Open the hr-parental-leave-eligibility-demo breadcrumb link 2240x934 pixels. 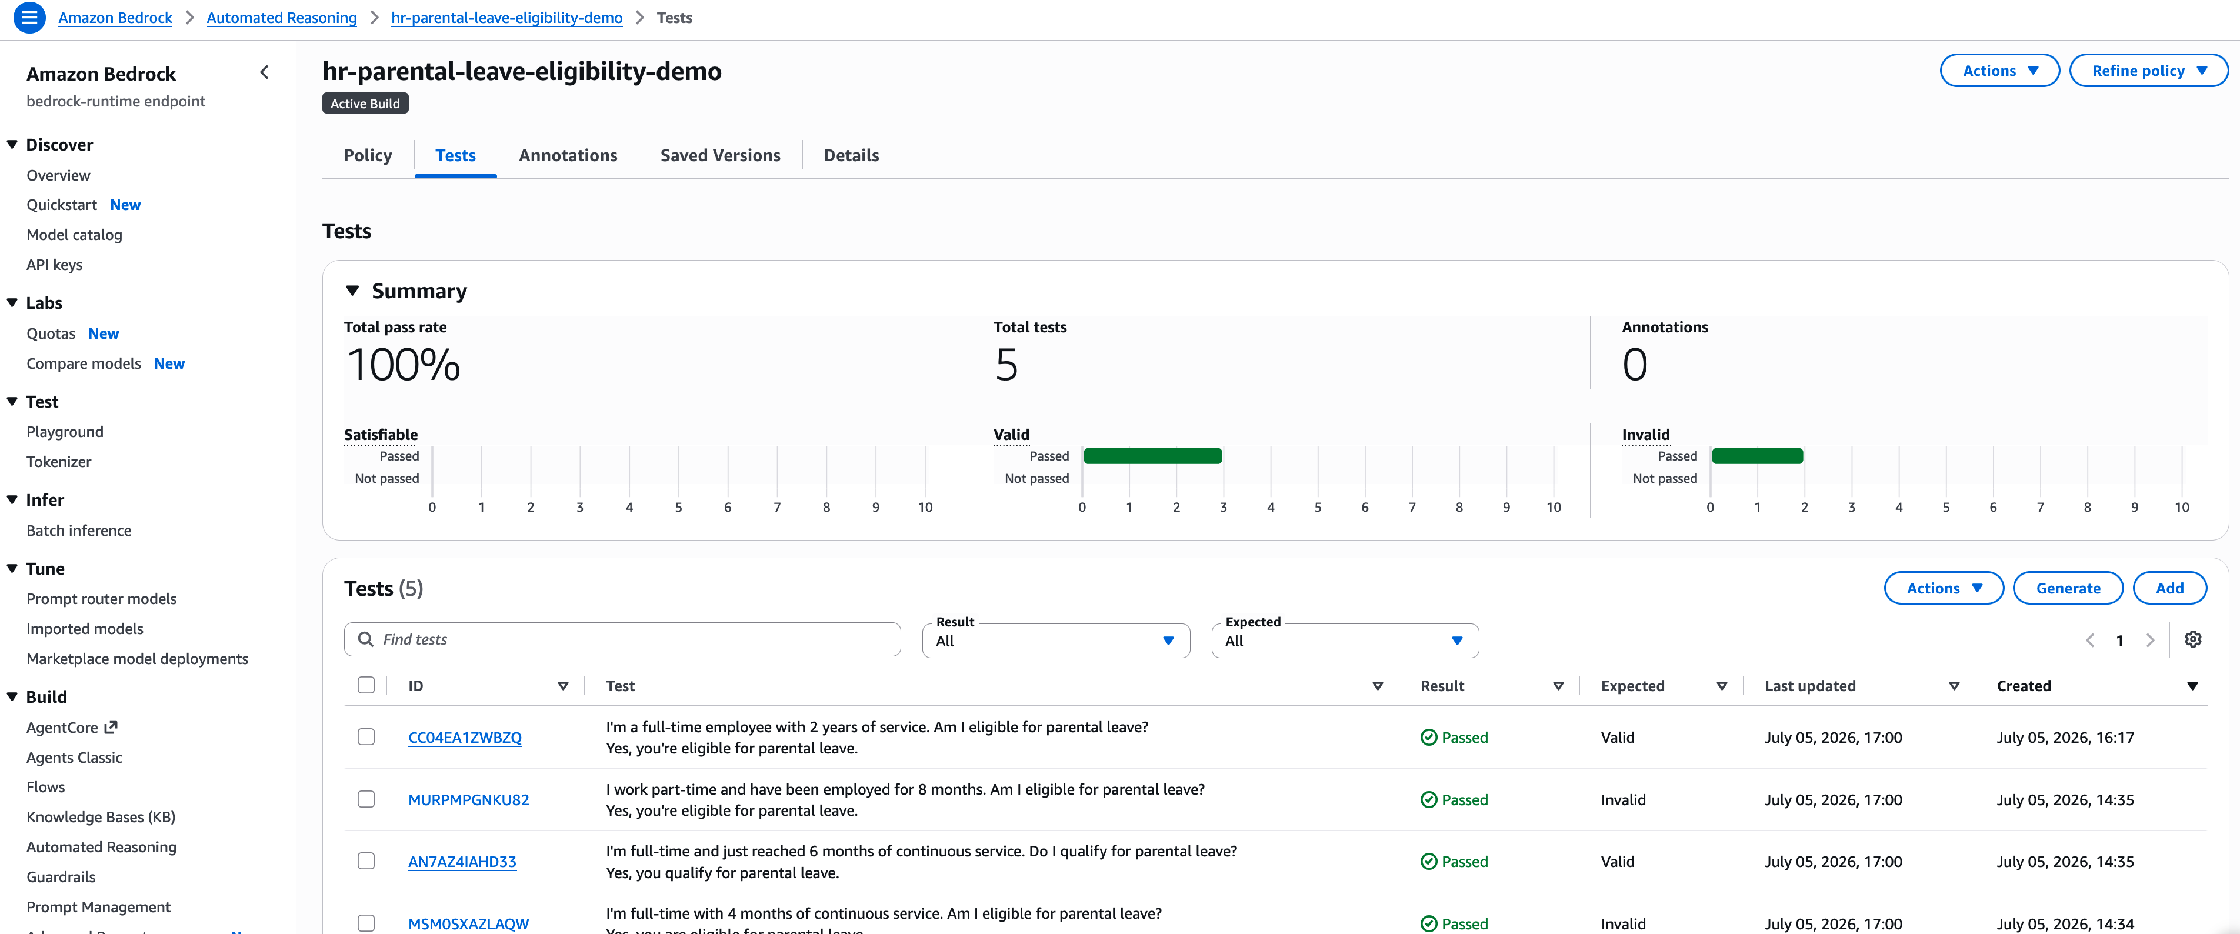(507, 18)
